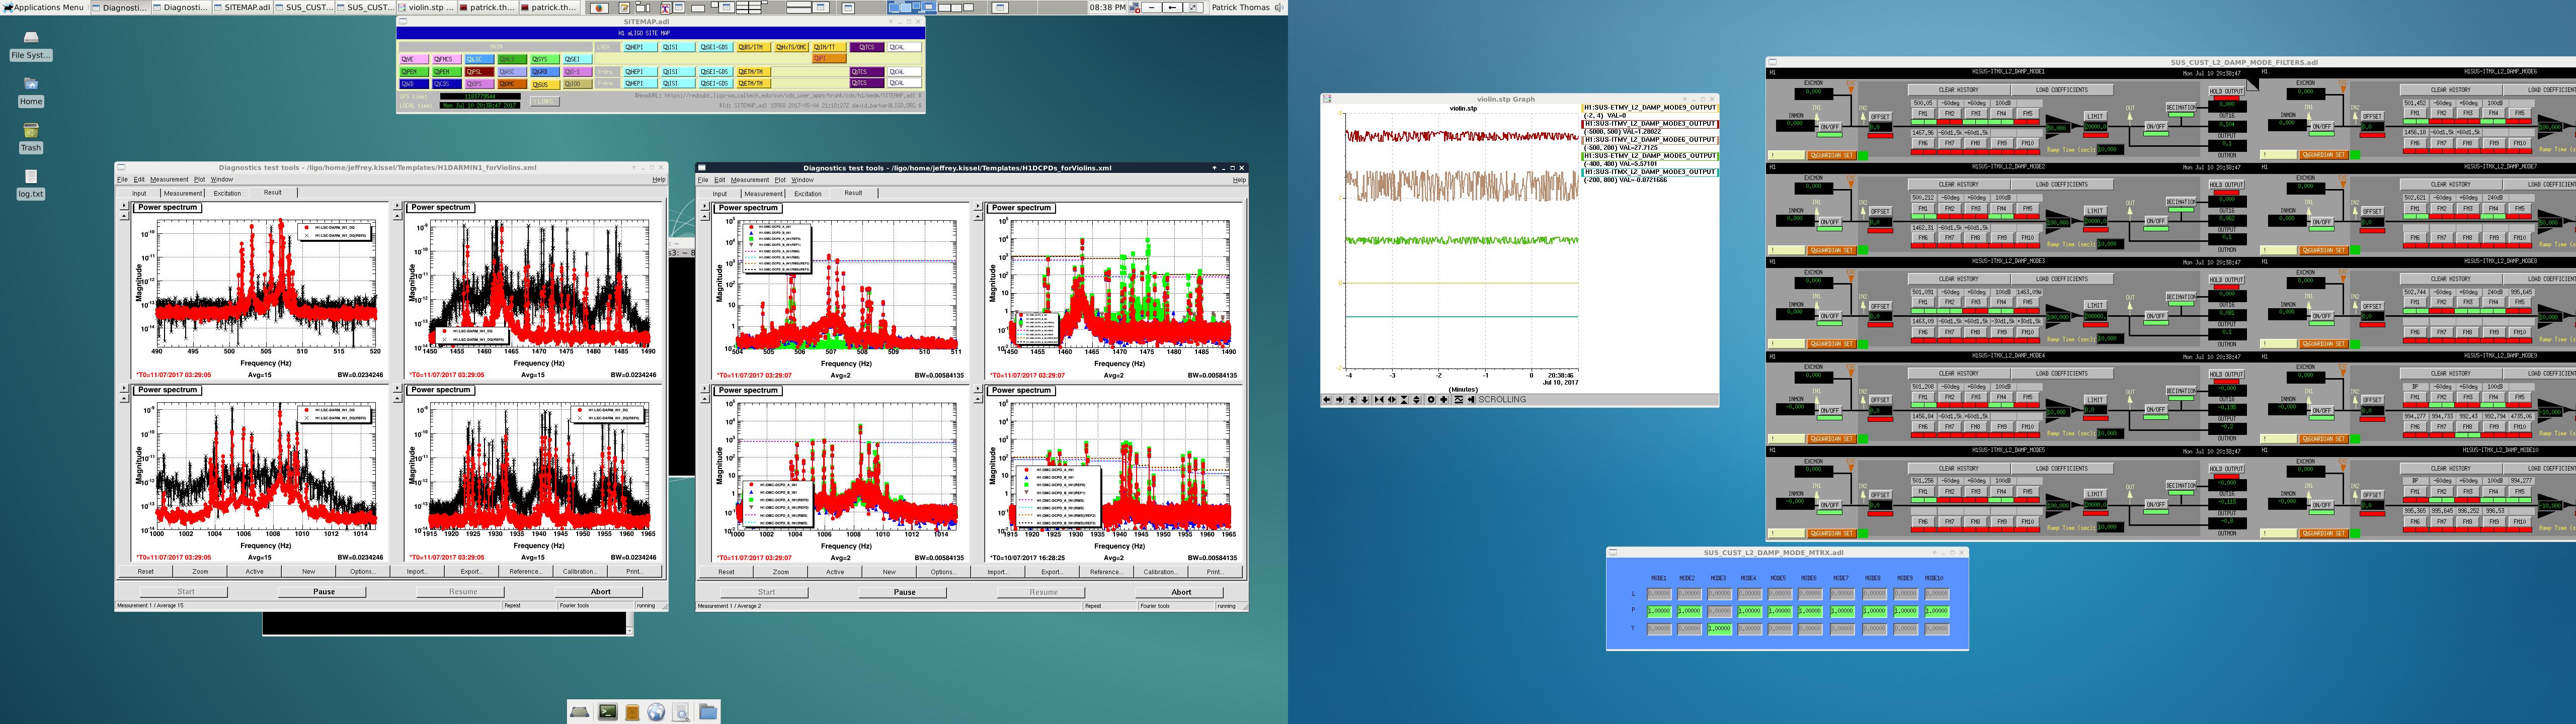Open GUARDIAN SET in DAMP_MODE1

point(1832,155)
